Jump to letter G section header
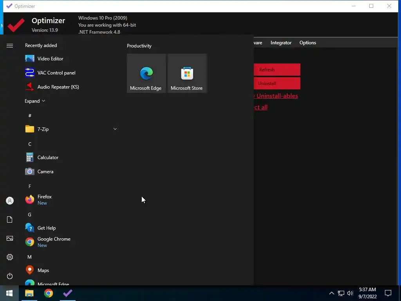 (x=30, y=215)
